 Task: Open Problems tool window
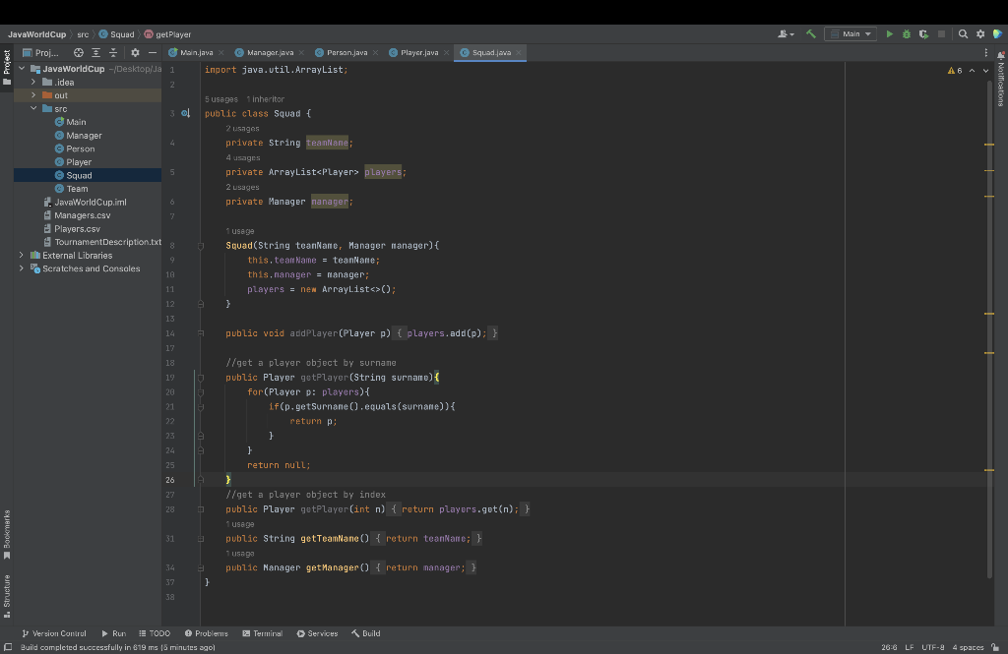tap(207, 633)
